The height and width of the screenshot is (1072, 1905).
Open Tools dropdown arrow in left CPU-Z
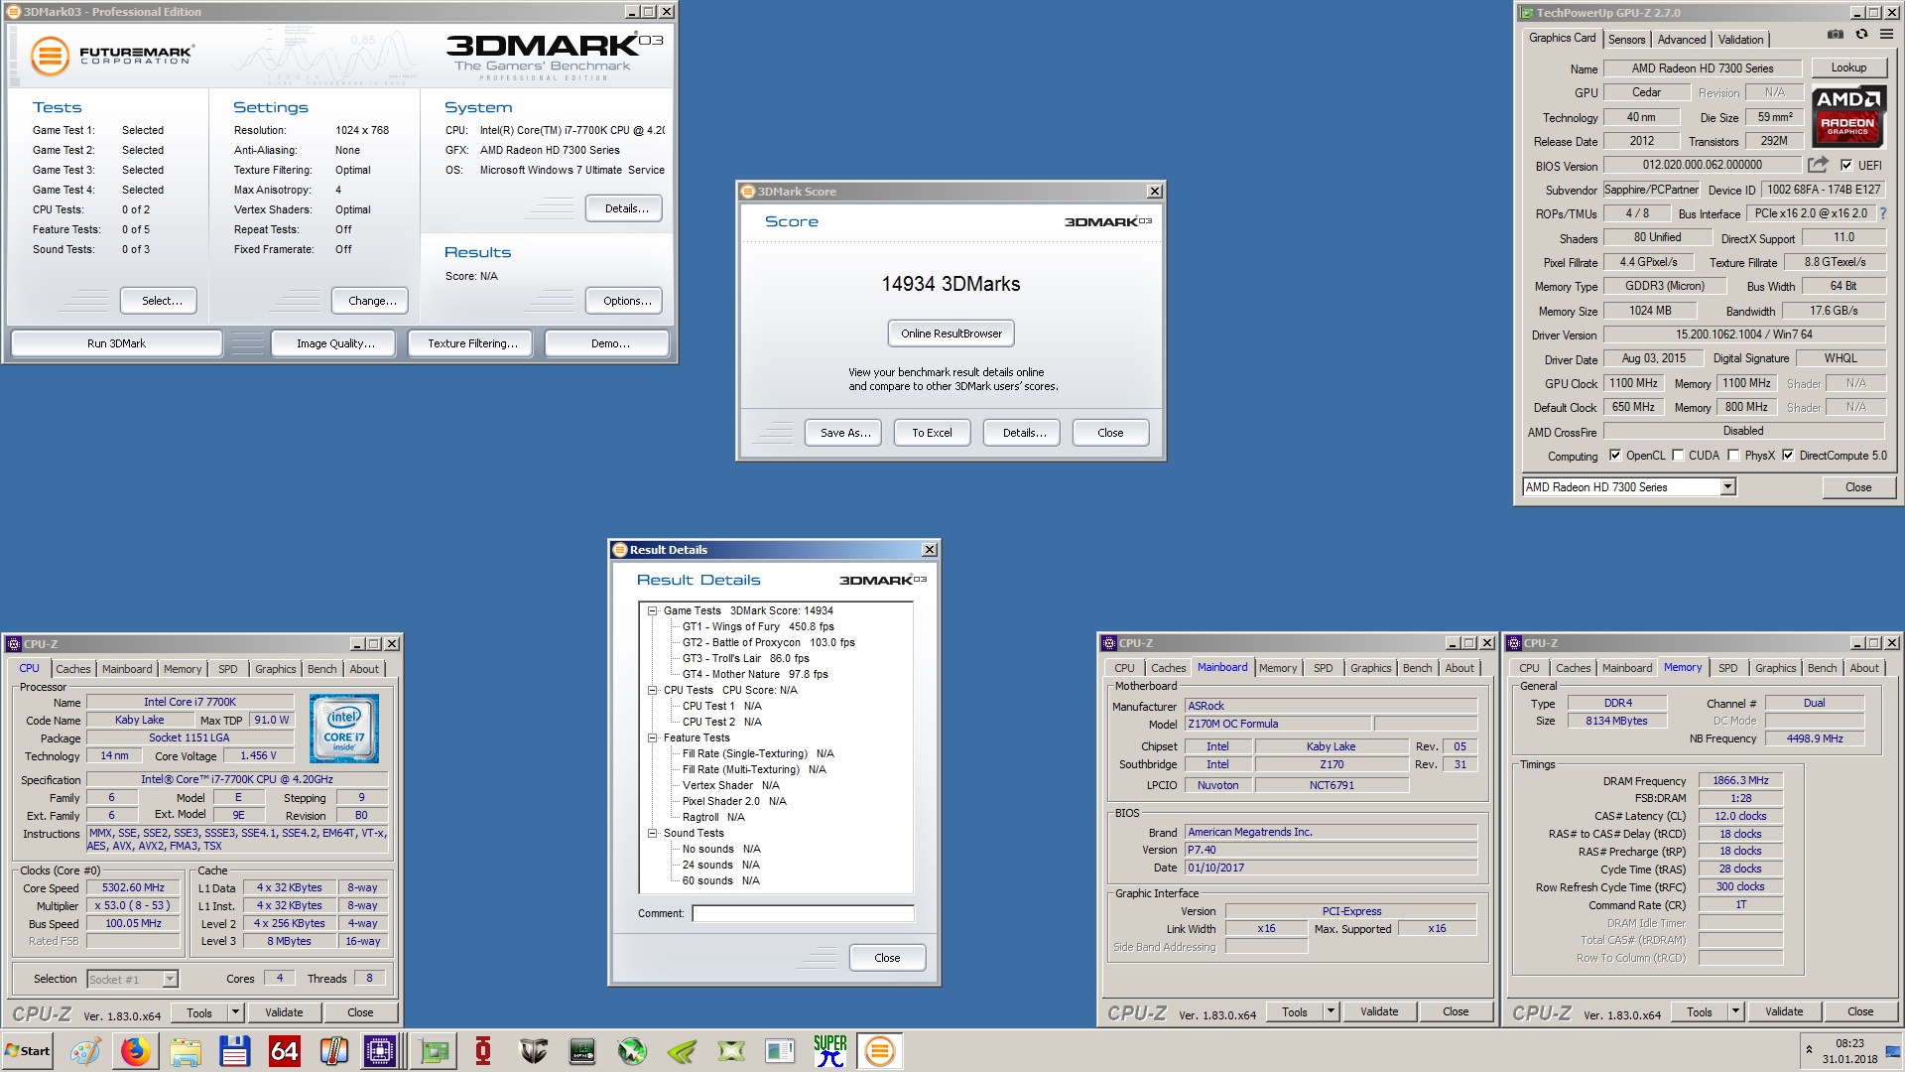point(235,1012)
